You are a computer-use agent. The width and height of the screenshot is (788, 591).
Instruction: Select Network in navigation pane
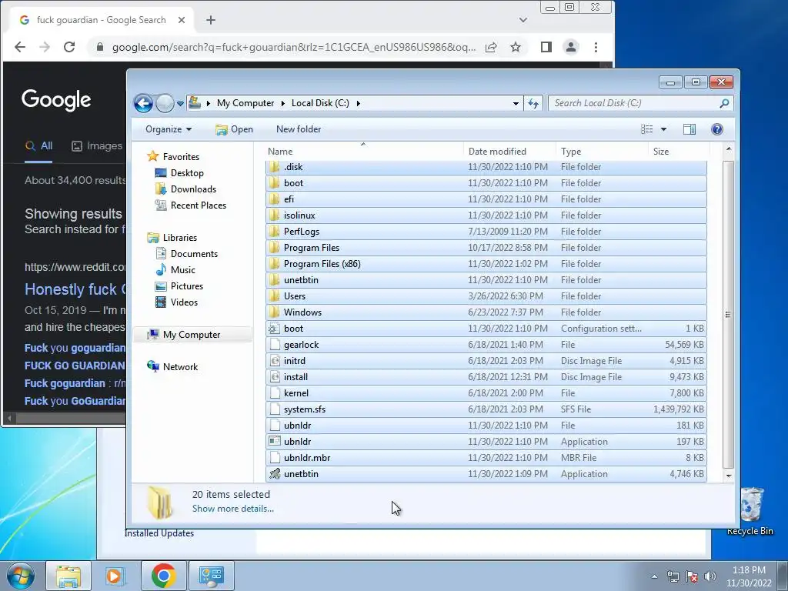point(172,367)
